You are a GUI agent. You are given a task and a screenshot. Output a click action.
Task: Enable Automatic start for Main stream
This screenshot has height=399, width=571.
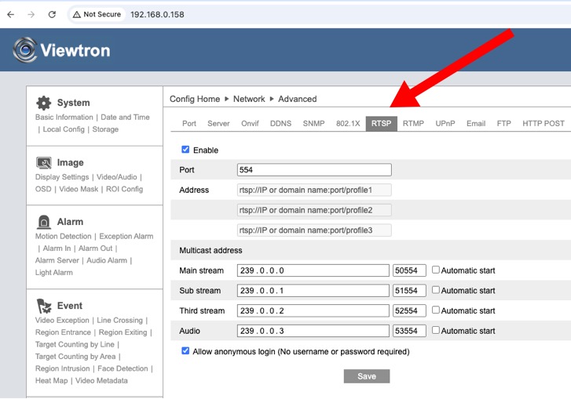[x=436, y=270]
